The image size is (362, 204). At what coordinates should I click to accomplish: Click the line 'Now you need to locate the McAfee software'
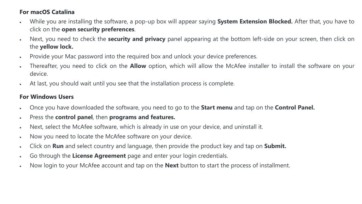(111, 136)
